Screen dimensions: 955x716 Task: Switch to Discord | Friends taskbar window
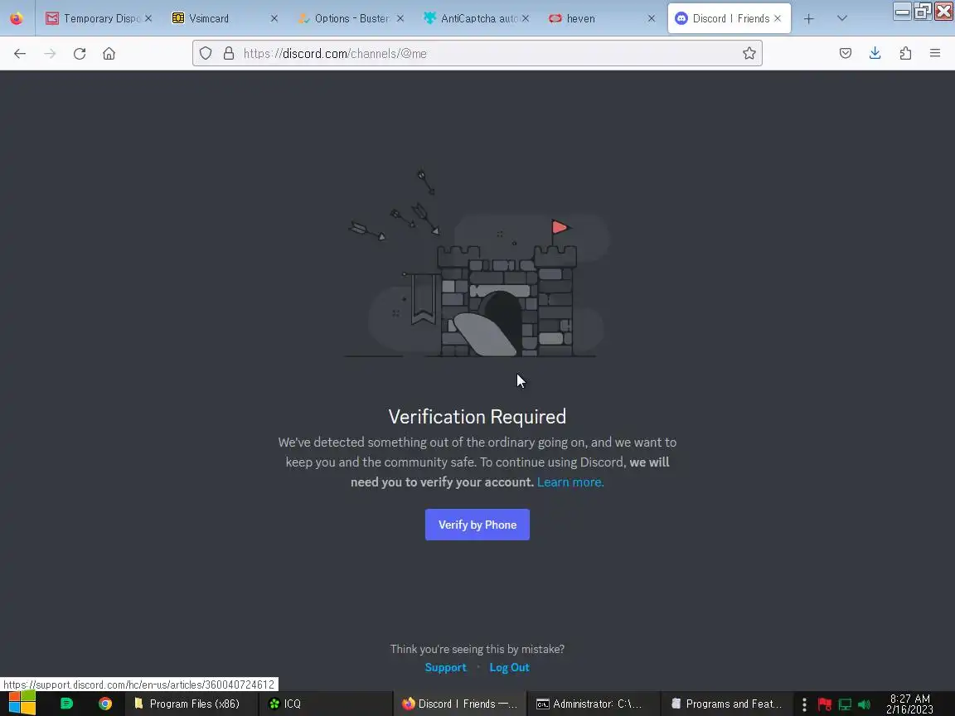coord(460,704)
